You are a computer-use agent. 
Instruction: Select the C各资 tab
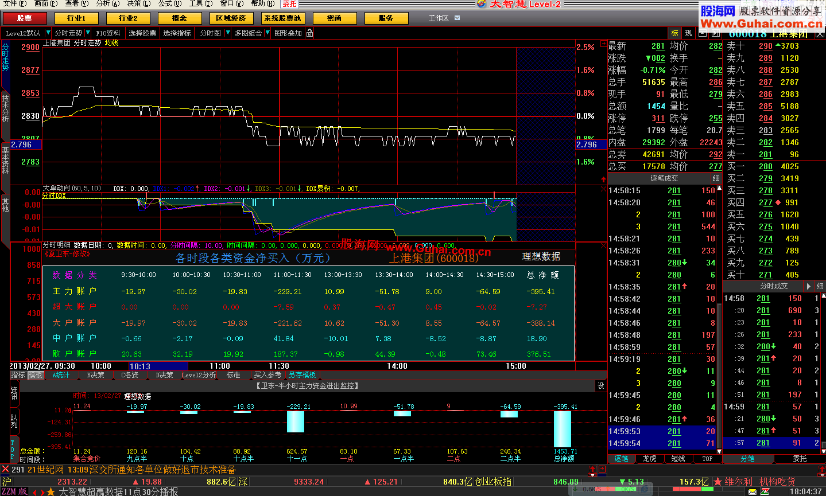point(130,375)
